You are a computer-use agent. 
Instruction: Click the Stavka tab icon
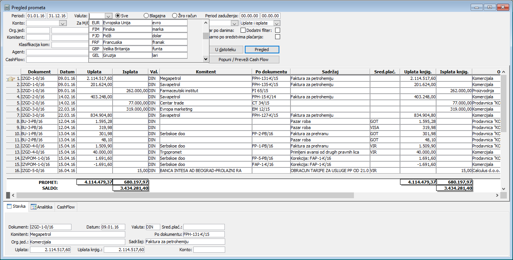point(10,207)
